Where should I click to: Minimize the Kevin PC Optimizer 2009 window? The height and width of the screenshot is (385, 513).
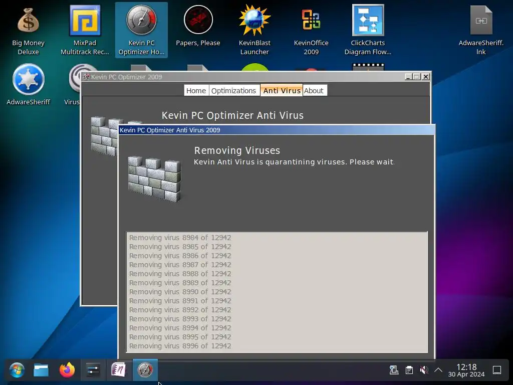[x=408, y=77]
